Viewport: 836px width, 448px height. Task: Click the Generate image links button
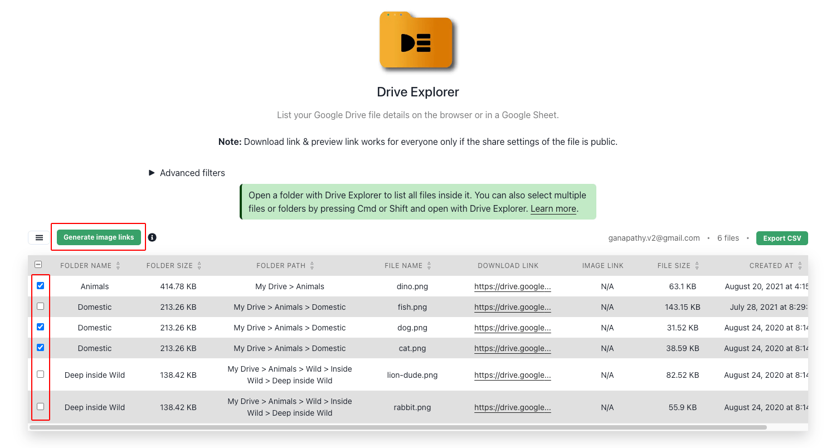(x=98, y=237)
